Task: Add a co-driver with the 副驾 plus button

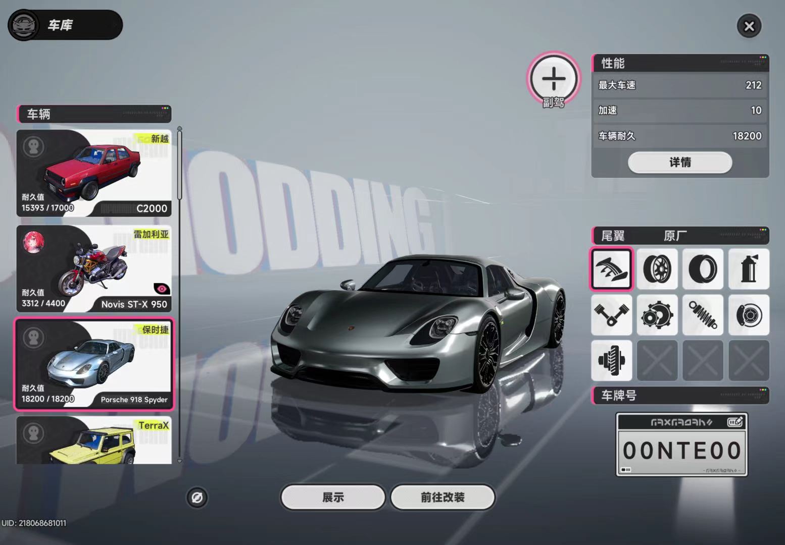Action: coord(554,80)
